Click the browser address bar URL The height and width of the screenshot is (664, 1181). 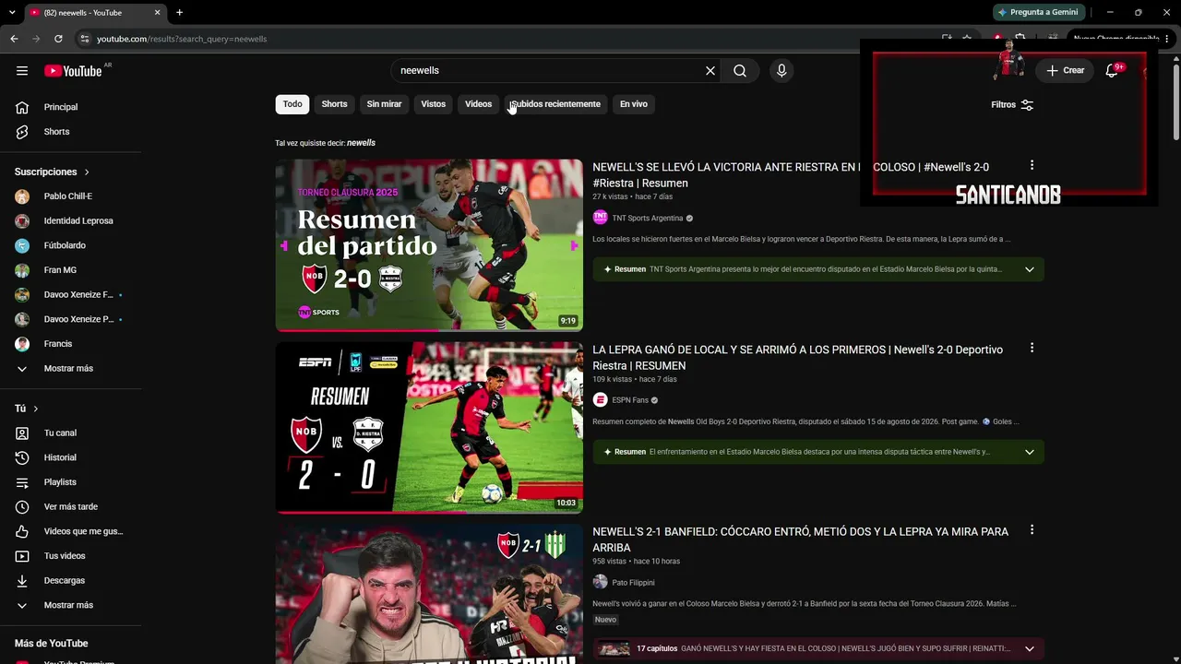pyautogui.click(x=182, y=39)
